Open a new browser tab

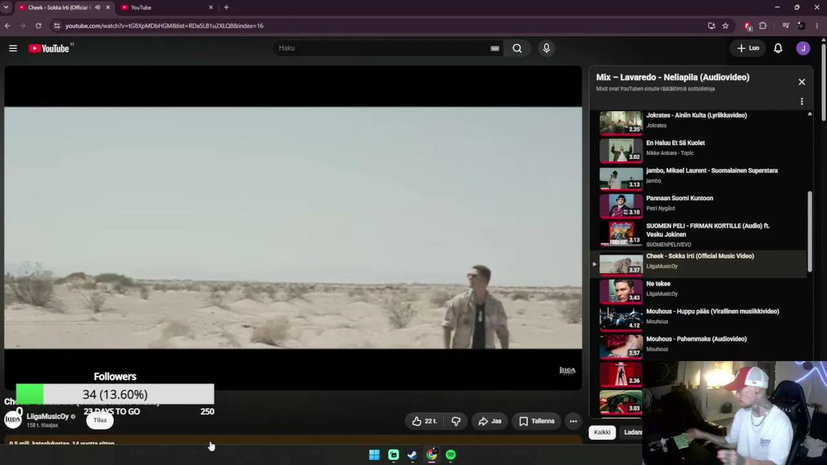click(x=226, y=7)
